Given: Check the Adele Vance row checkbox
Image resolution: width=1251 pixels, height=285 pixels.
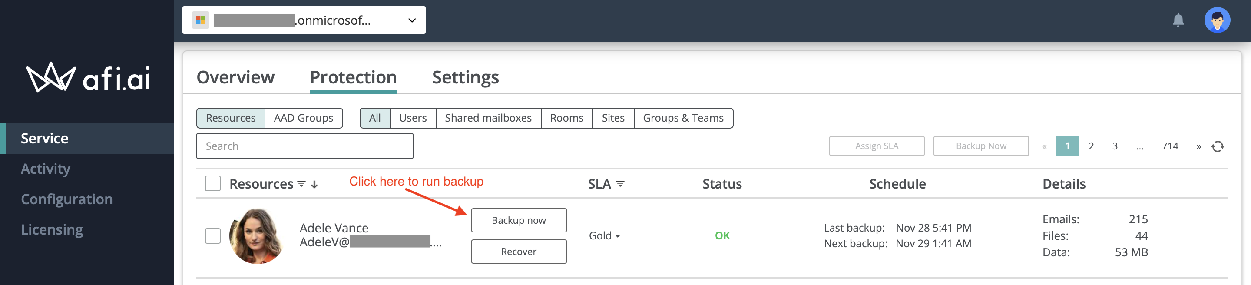Looking at the screenshot, I should [x=213, y=236].
